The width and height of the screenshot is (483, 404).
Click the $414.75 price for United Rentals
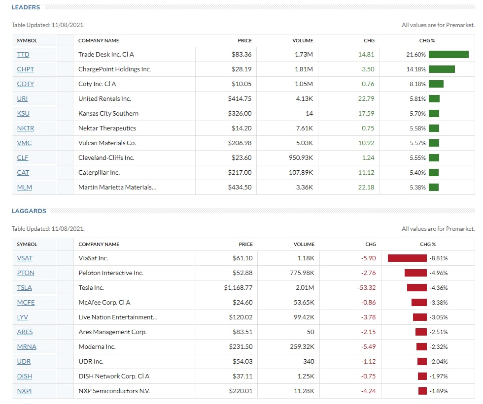click(x=240, y=99)
